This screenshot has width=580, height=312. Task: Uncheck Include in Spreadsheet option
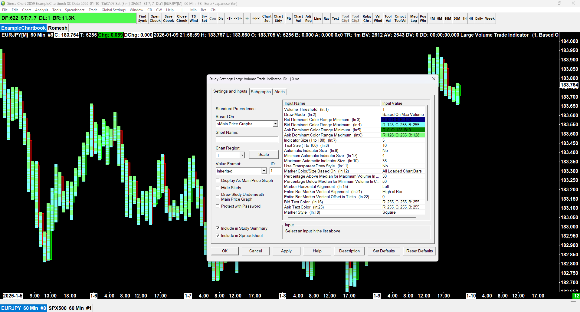click(x=218, y=235)
